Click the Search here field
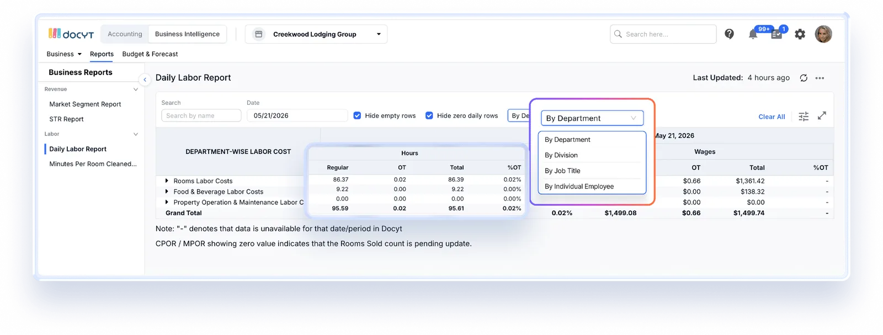883x335 pixels. (663, 34)
